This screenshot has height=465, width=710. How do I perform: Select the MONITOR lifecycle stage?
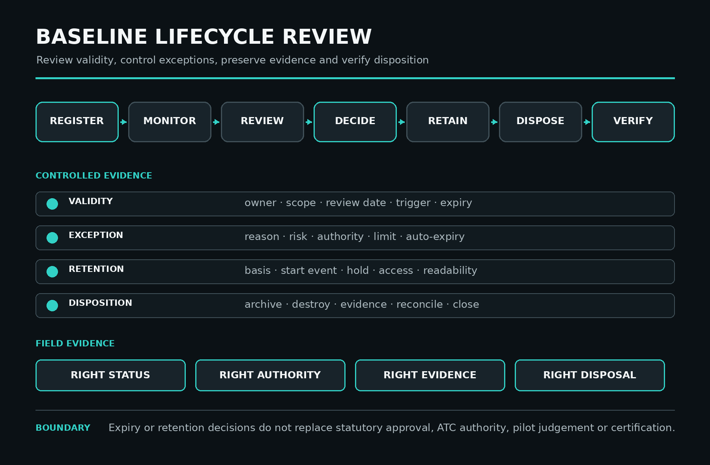[170, 122]
